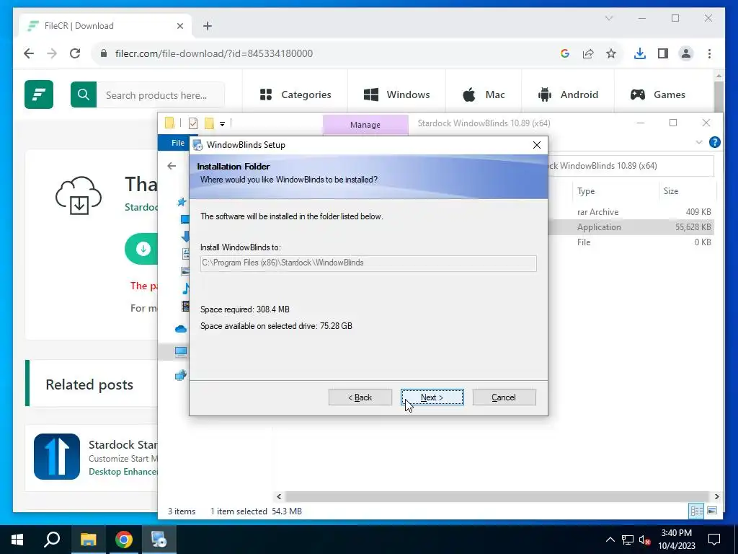Select the rar Archive row
Screen dimensions: 738x554
(631, 212)
